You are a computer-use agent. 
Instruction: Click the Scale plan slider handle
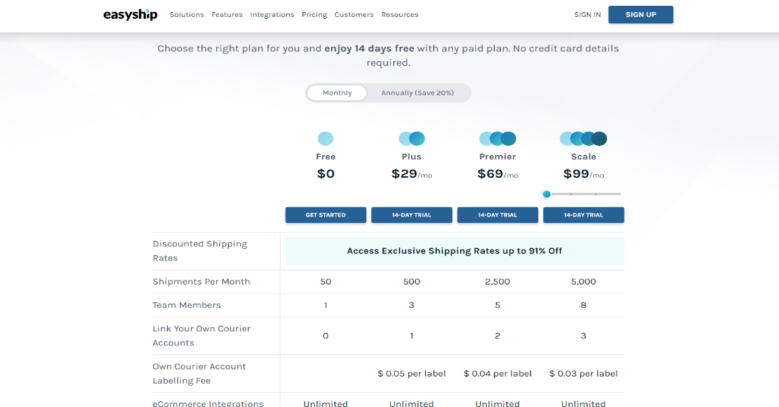pos(547,194)
